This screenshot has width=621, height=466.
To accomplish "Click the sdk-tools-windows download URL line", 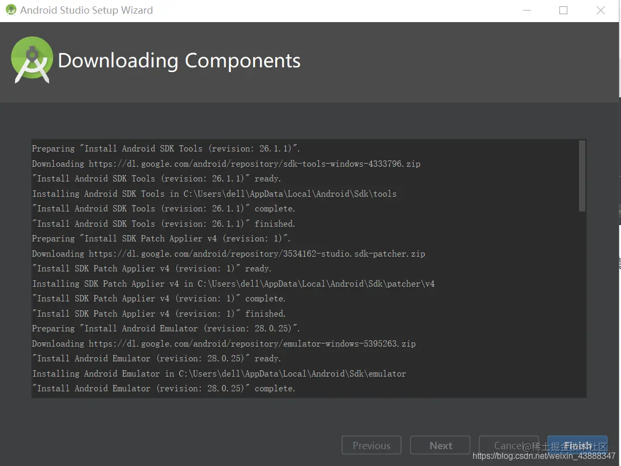I will click(226, 164).
